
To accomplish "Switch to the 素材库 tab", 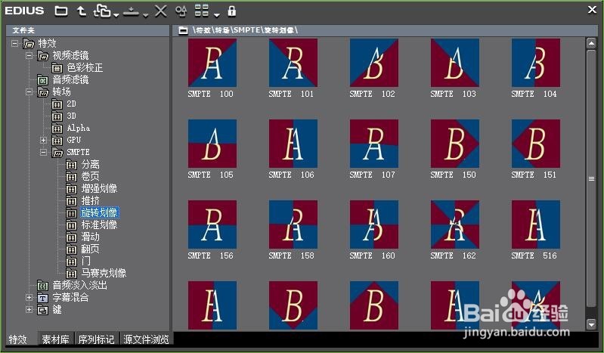I will point(55,339).
